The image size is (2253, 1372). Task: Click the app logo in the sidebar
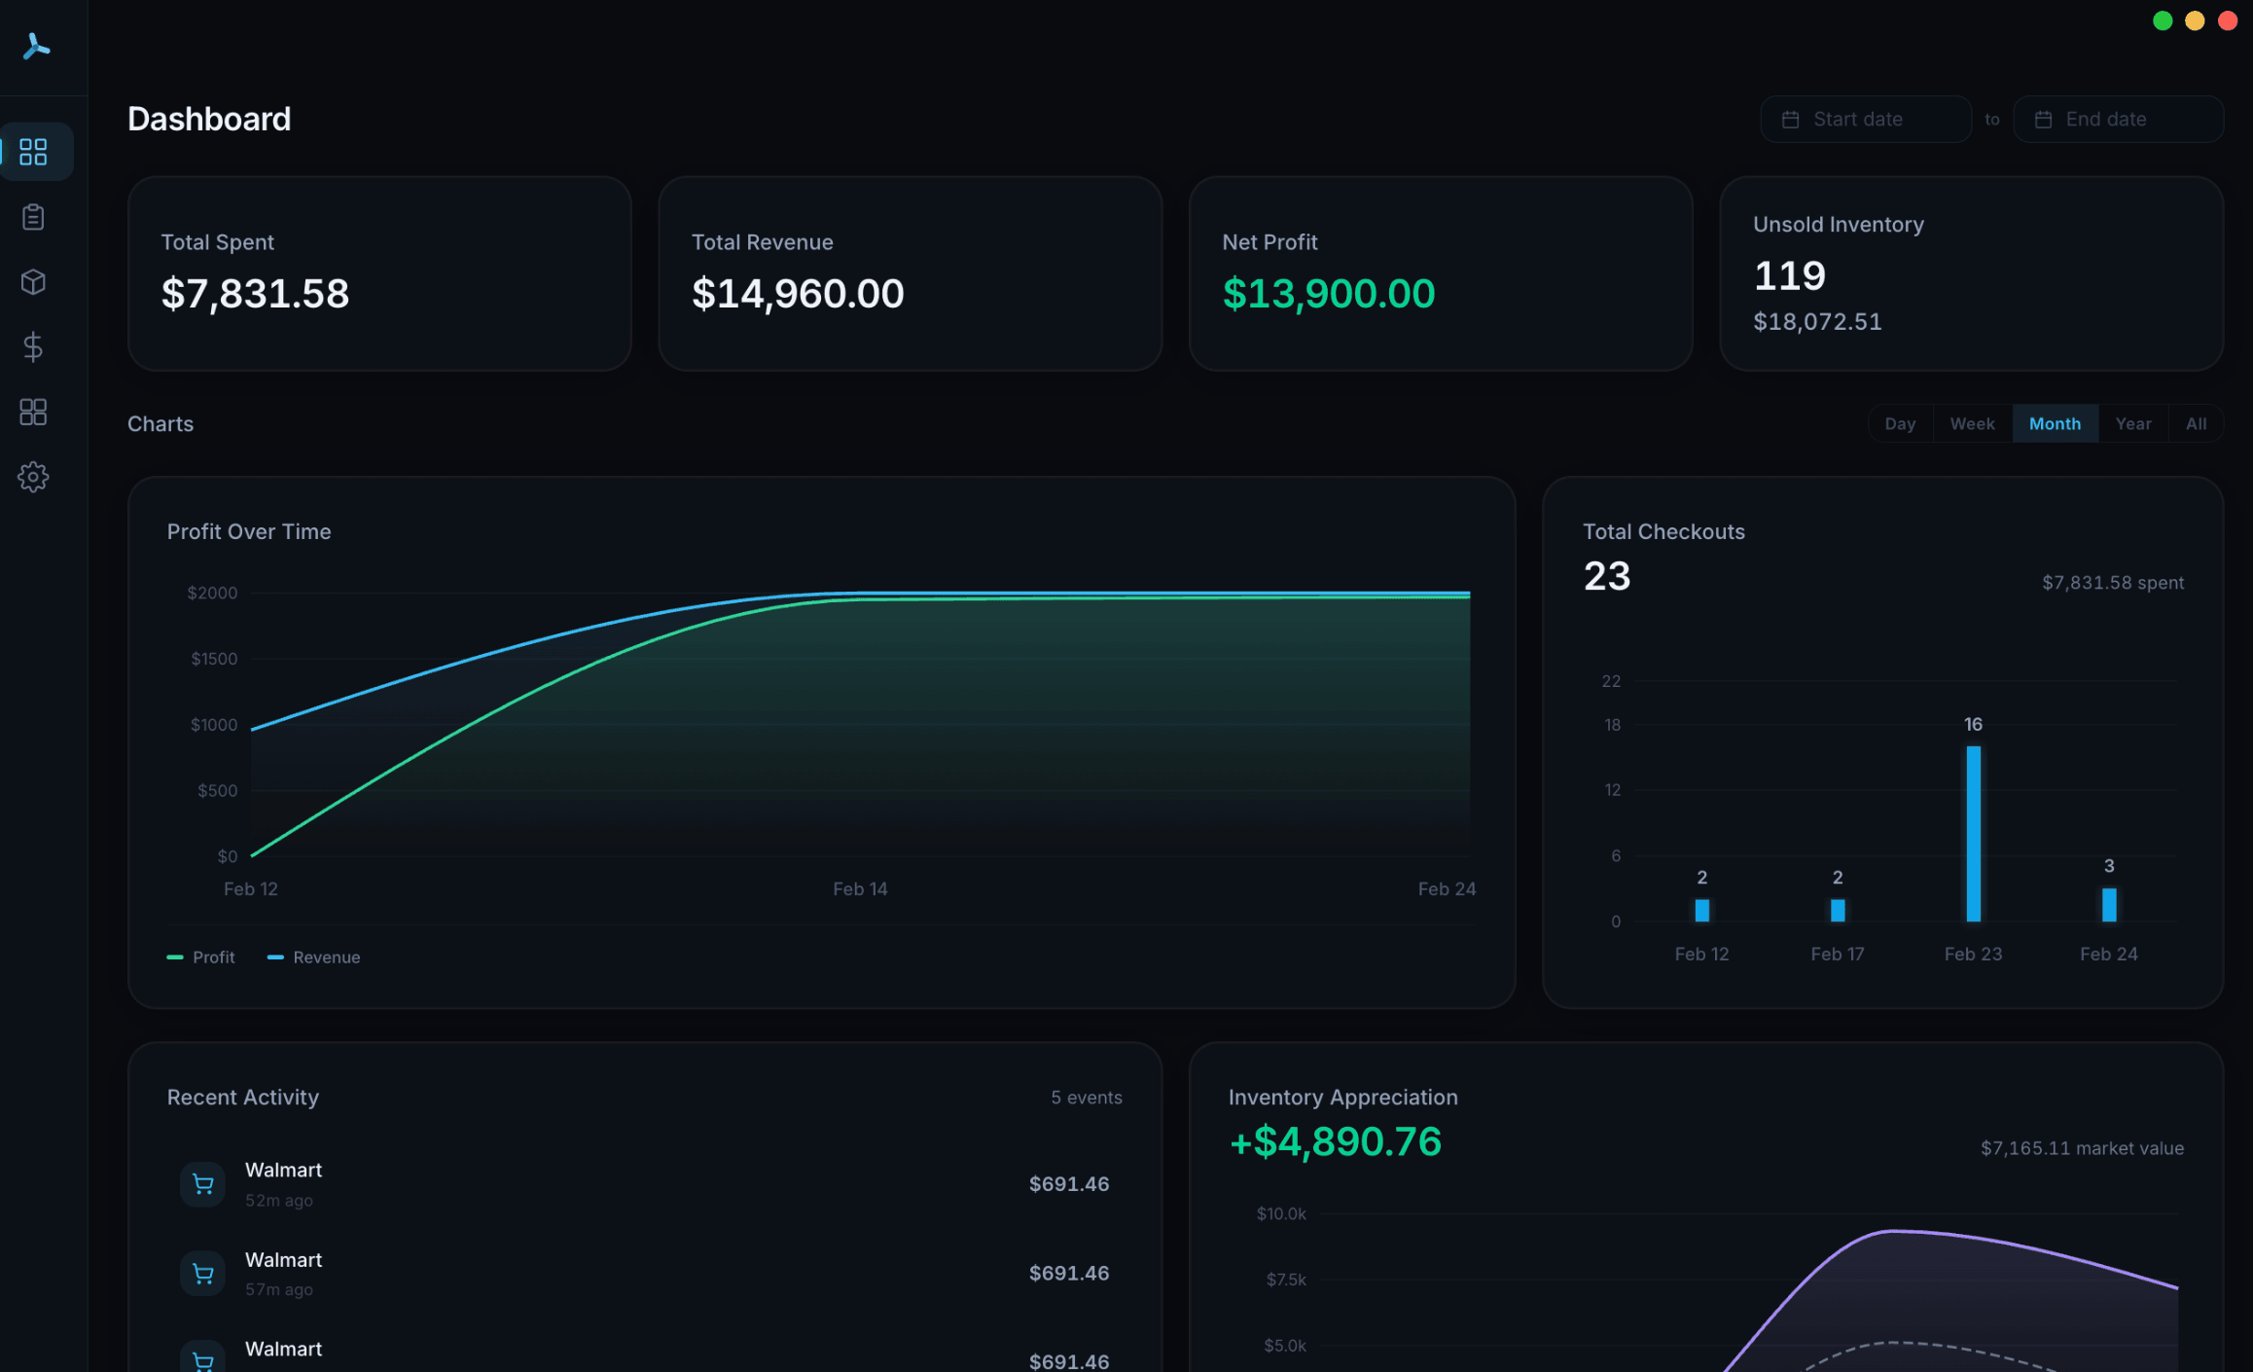(36, 46)
